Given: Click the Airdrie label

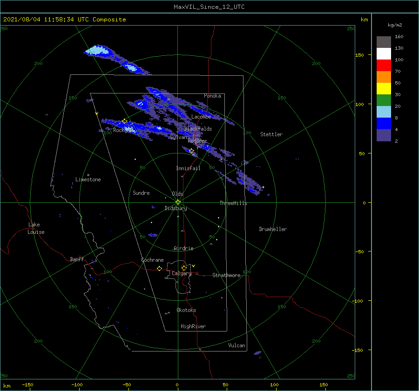Looking at the screenshot, I should (x=183, y=248).
